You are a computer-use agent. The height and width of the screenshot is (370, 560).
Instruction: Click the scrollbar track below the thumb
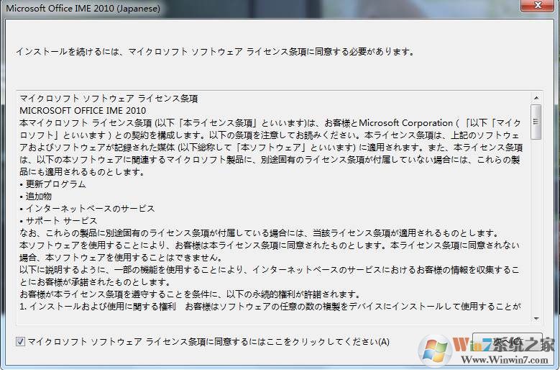point(536,225)
